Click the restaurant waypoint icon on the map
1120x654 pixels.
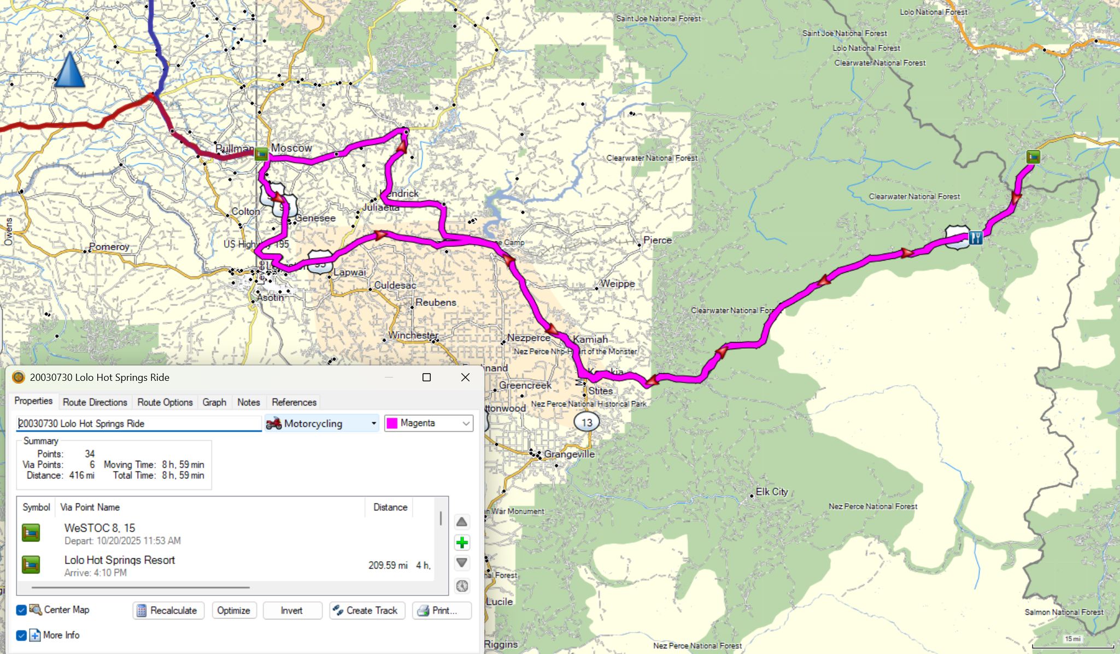pos(976,238)
